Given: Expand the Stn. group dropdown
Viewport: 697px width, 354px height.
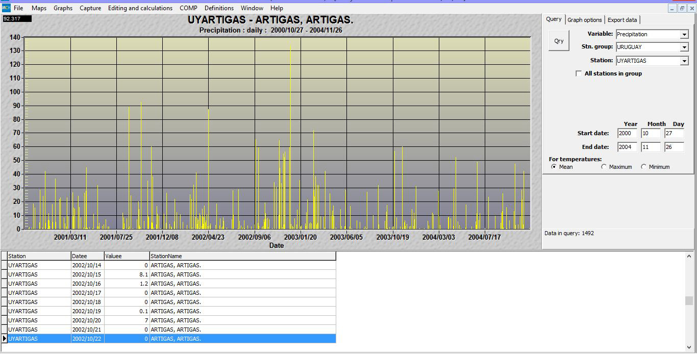Looking at the screenshot, I should coord(684,47).
